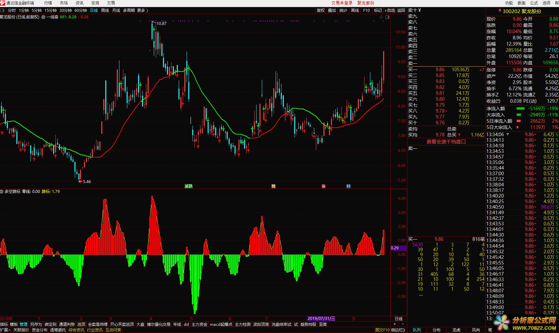This screenshot has height=333, width=559.
Task: Select the 日线 daily period
Action: click(x=94, y=10)
